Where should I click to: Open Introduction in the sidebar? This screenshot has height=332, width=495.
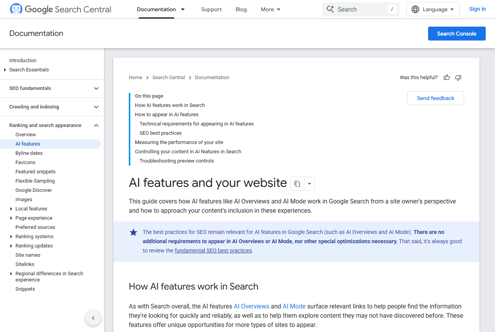point(23,61)
